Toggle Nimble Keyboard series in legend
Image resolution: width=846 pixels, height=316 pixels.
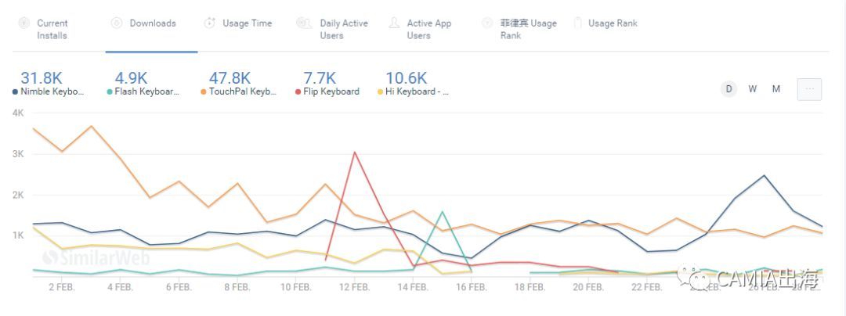click(52, 92)
